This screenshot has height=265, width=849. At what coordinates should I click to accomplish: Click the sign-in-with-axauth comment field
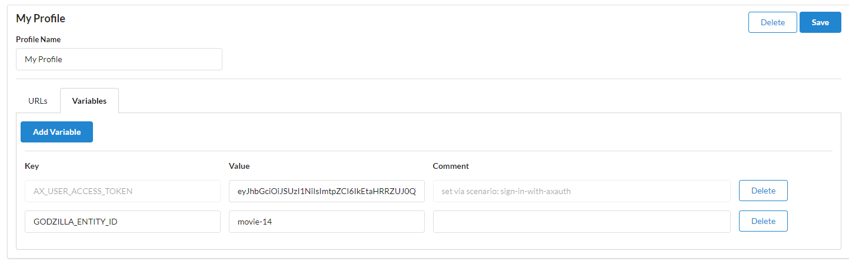581,191
